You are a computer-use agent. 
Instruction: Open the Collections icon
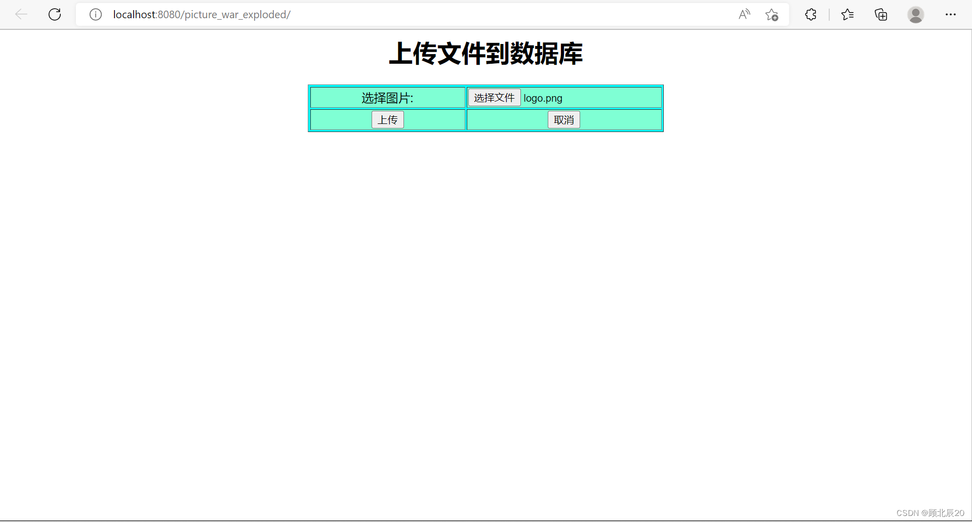[881, 15]
